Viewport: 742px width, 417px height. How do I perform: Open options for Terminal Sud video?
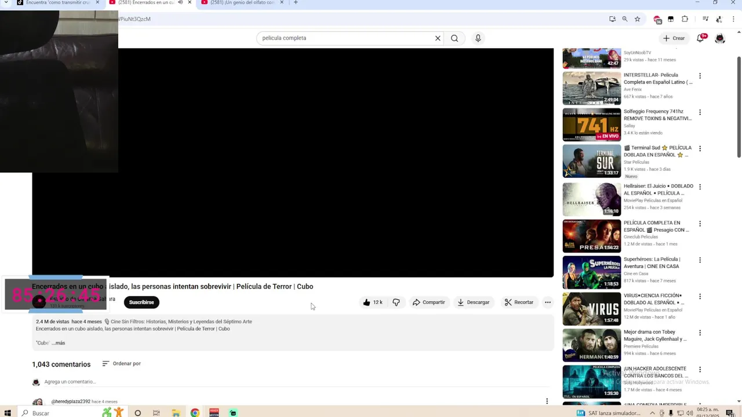[700, 149]
